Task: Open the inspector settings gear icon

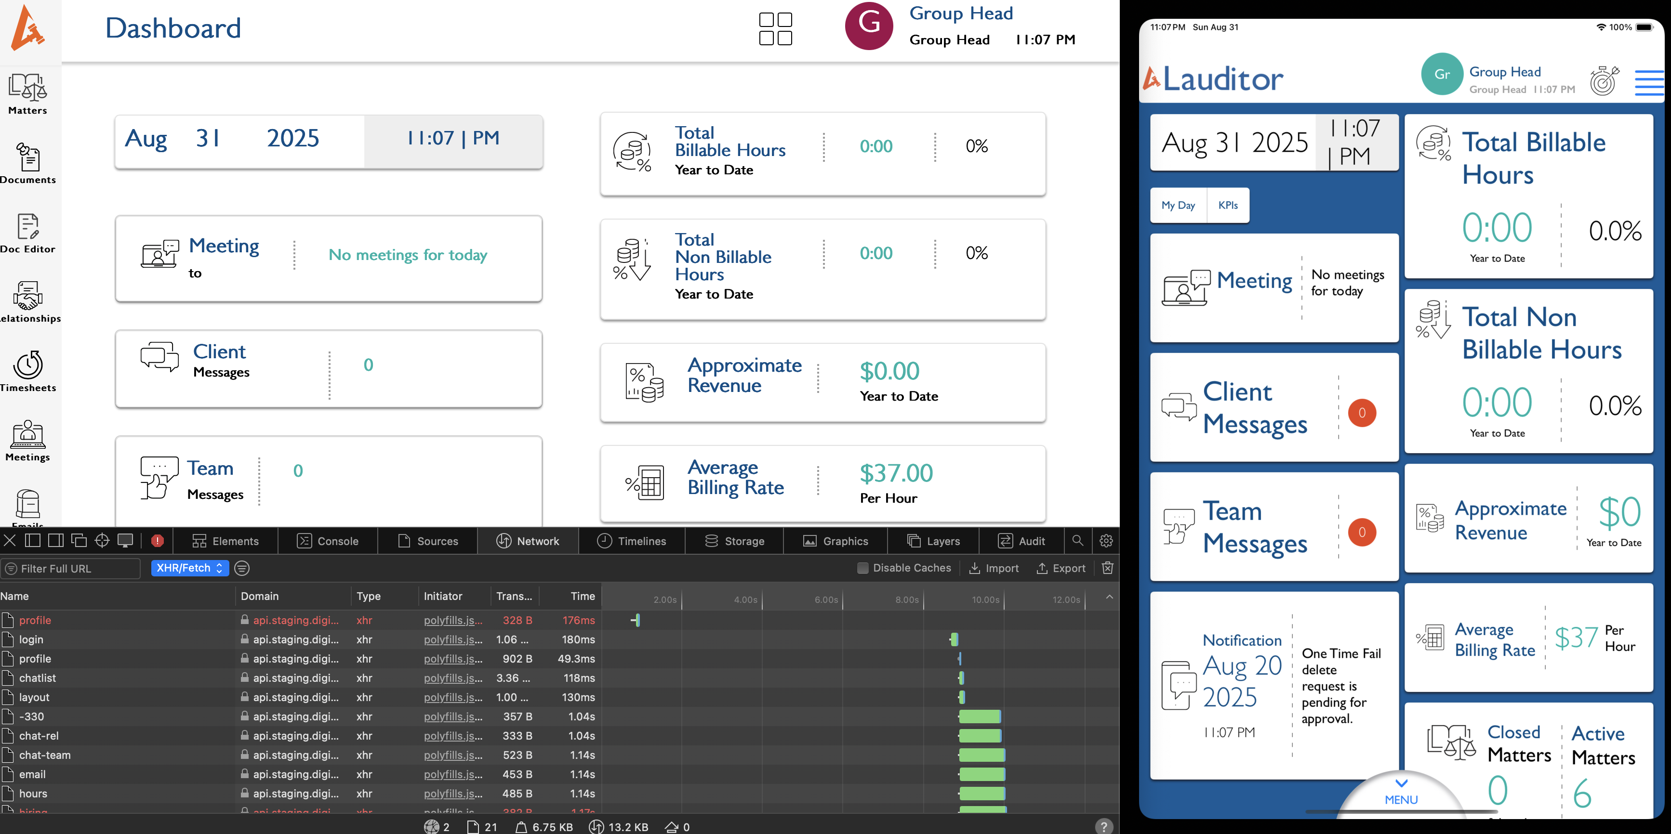Action: (1106, 540)
